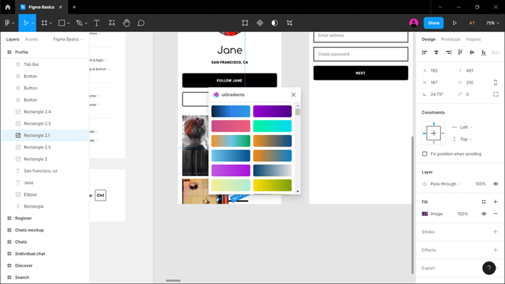The width and height of the screenshot is (505, 284).
Task: Open the horizontal constraint Left dropdown
Action: coord(466,127)
